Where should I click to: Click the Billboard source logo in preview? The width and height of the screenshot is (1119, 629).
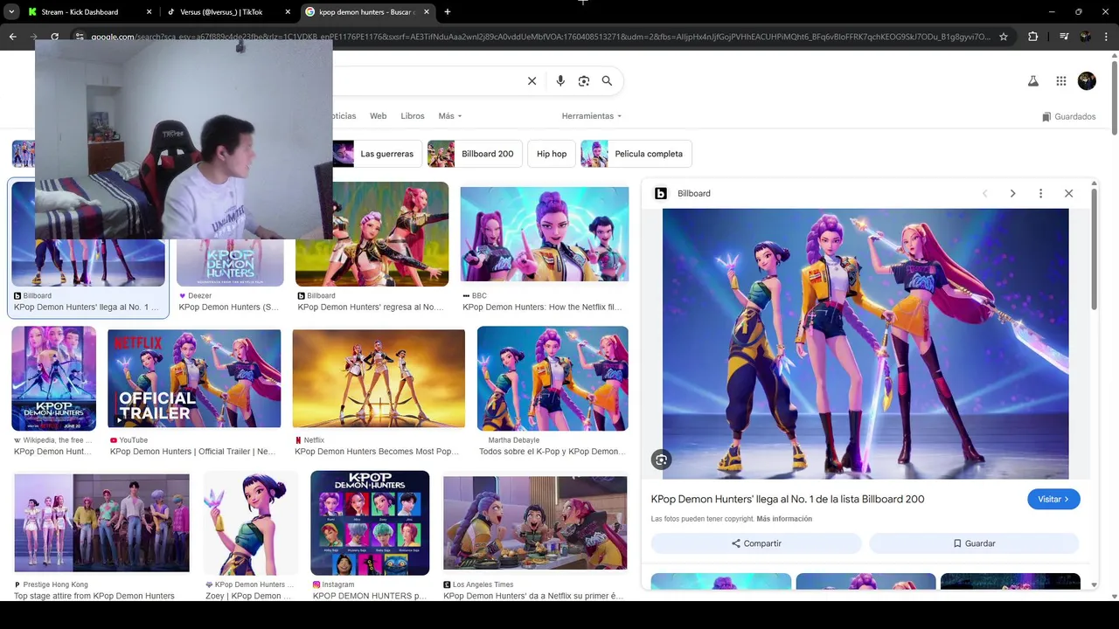[x=661, y=194]
